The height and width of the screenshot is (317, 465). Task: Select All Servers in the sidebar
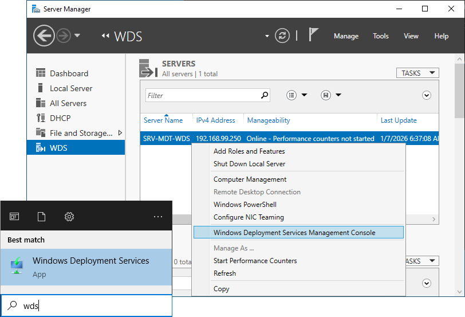coord(76,103)
